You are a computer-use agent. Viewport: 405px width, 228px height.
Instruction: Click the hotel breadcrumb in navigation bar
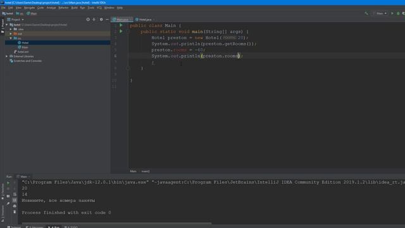[8, 13]
